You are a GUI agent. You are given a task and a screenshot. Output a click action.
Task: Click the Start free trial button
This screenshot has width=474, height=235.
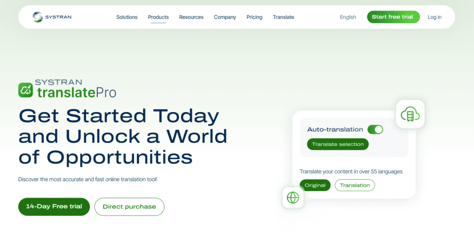(393, 17)
